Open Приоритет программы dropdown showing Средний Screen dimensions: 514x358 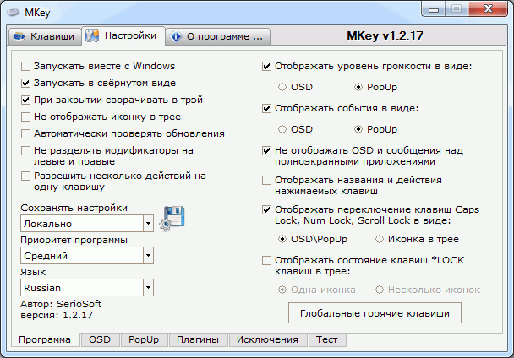[x=87, y=256]
